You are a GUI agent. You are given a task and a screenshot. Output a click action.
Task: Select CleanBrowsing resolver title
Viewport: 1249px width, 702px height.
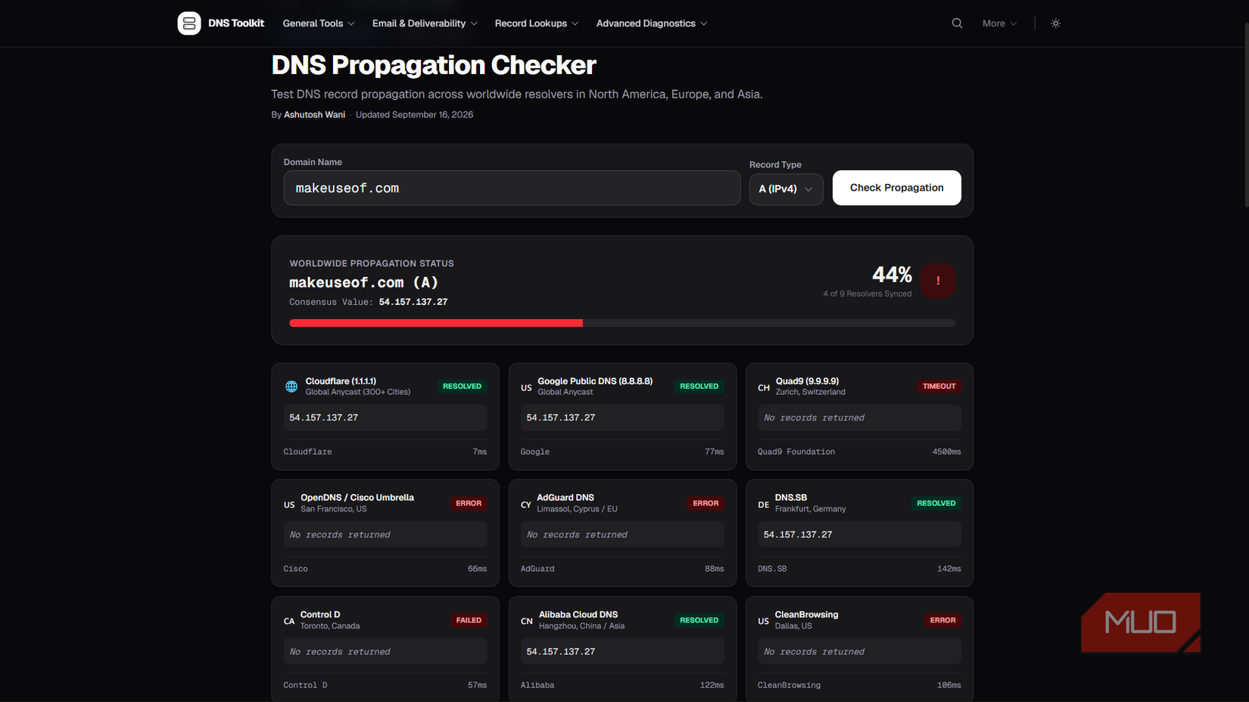[x=806, y=615]
